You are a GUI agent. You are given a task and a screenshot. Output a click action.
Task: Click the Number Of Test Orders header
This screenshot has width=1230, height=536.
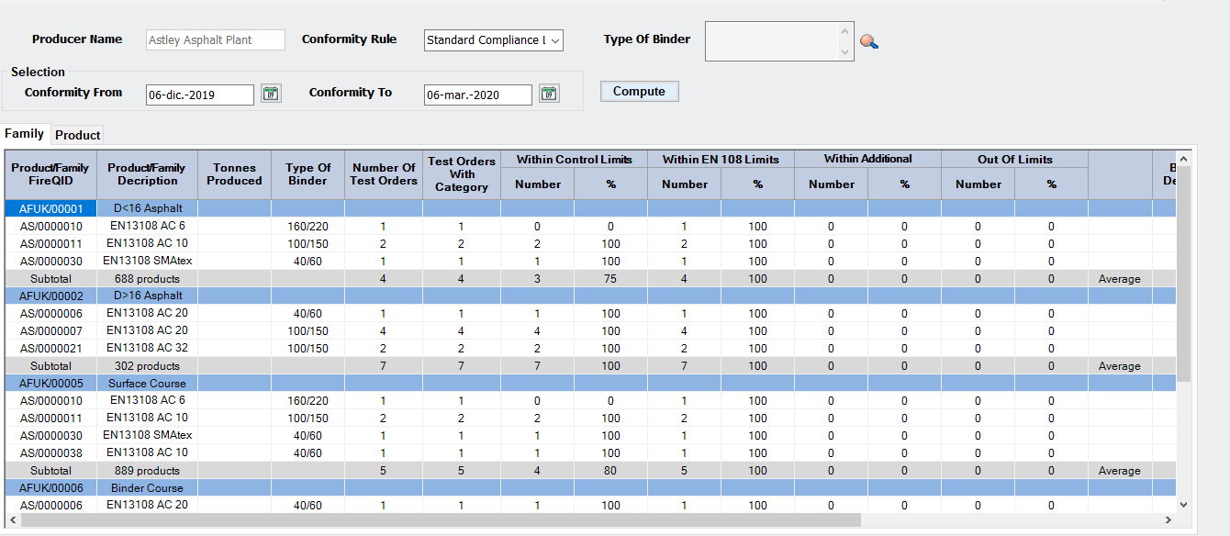click(x=384, y=174)
